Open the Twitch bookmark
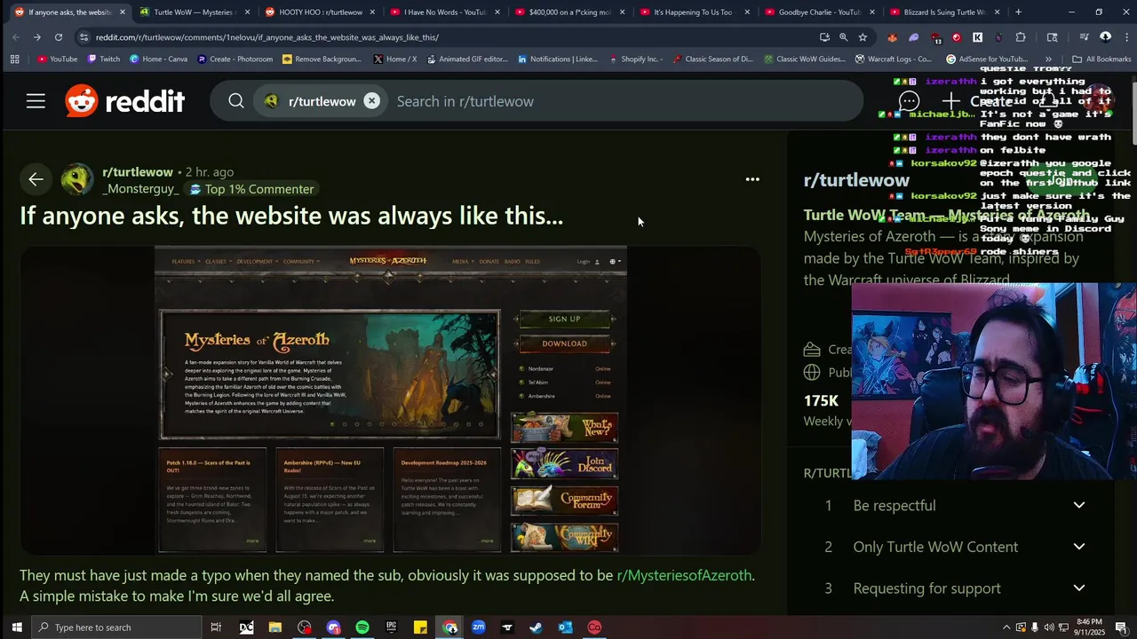 (x=103, y=59)
